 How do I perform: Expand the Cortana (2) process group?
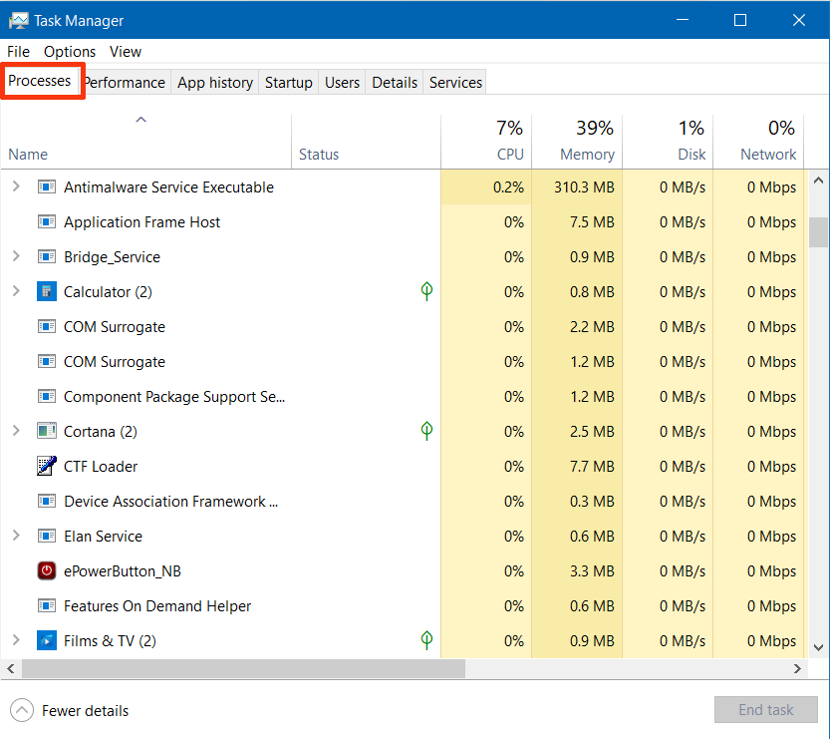point(16,431)
